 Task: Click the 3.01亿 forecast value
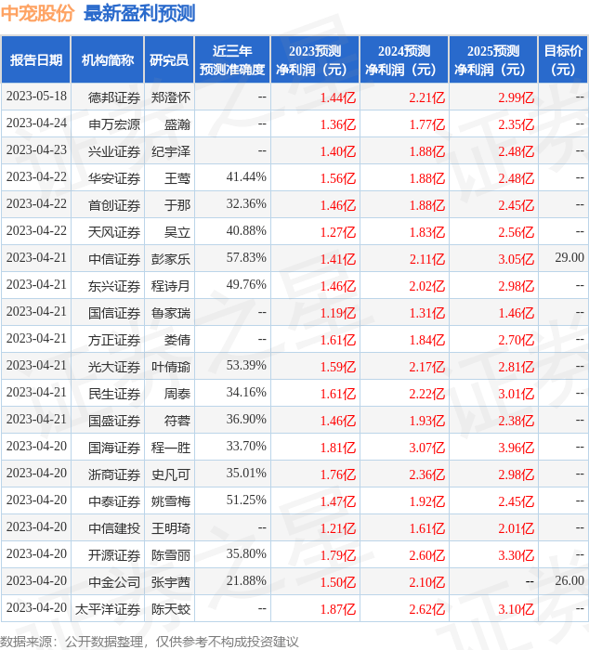(x=517, y=395)
